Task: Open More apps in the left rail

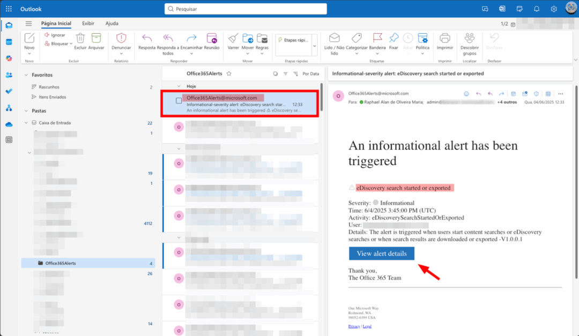Action: (x=9, y=139)
